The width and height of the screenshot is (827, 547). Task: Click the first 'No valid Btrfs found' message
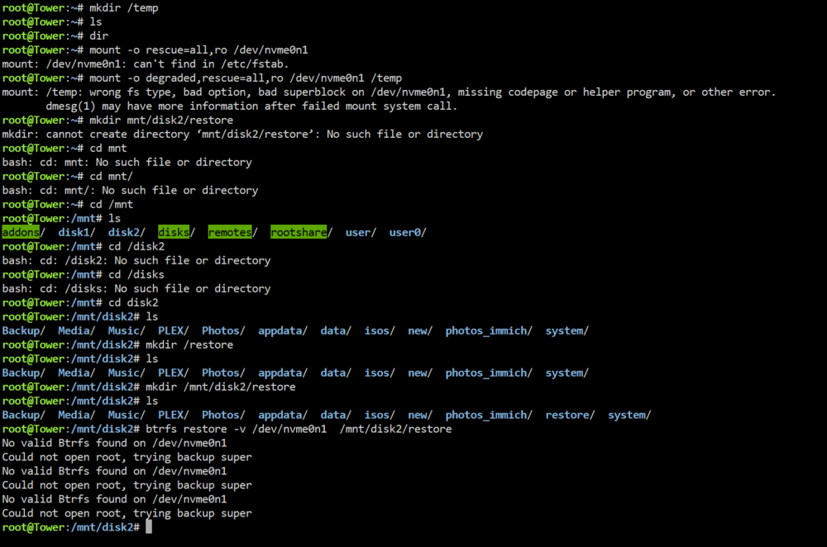114,443
